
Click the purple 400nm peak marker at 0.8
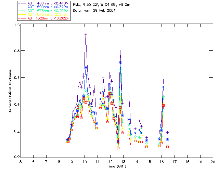[120, 51]
